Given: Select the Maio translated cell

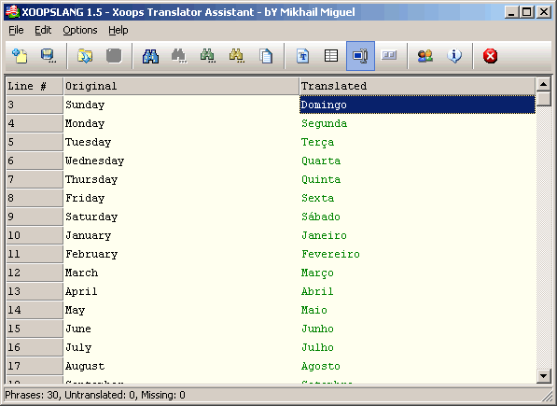Looking at the screenshot, I should [417, 310].
